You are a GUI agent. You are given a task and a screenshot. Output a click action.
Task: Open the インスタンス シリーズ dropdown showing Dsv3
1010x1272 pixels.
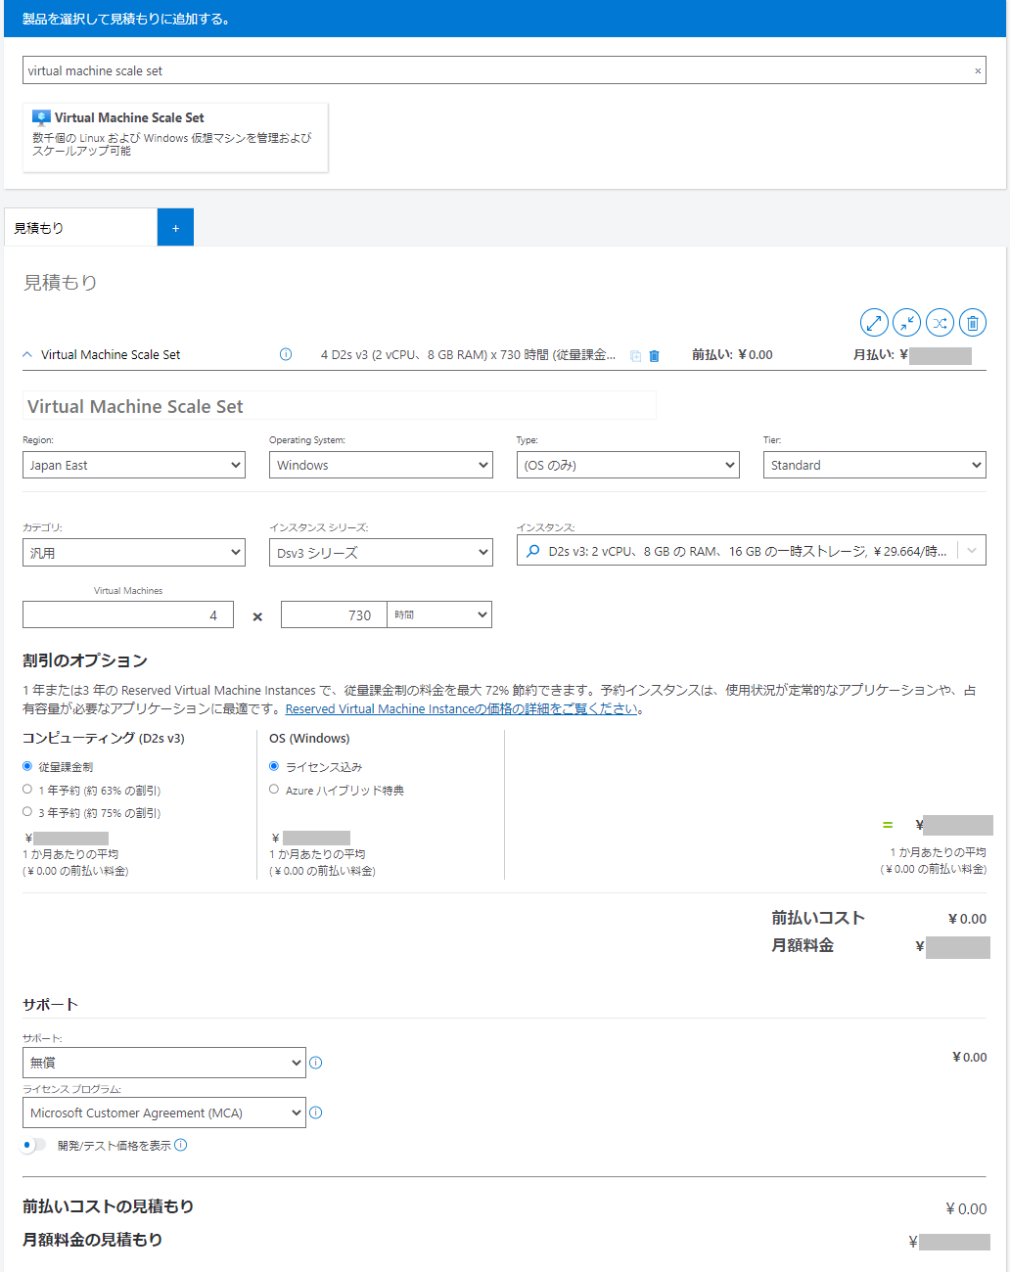381,553
